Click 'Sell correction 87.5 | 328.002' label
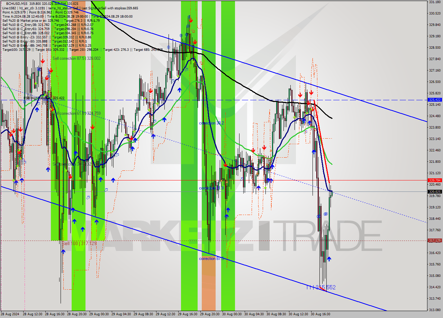The image size is (443, 318). pos(76,58)
